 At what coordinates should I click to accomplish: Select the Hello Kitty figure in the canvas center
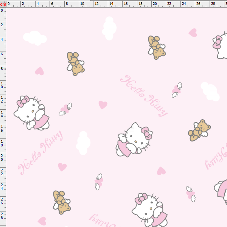point(134,139)
